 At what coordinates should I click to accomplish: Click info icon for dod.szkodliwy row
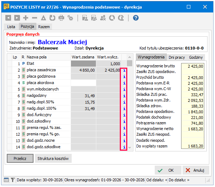[x=124, y=121]
